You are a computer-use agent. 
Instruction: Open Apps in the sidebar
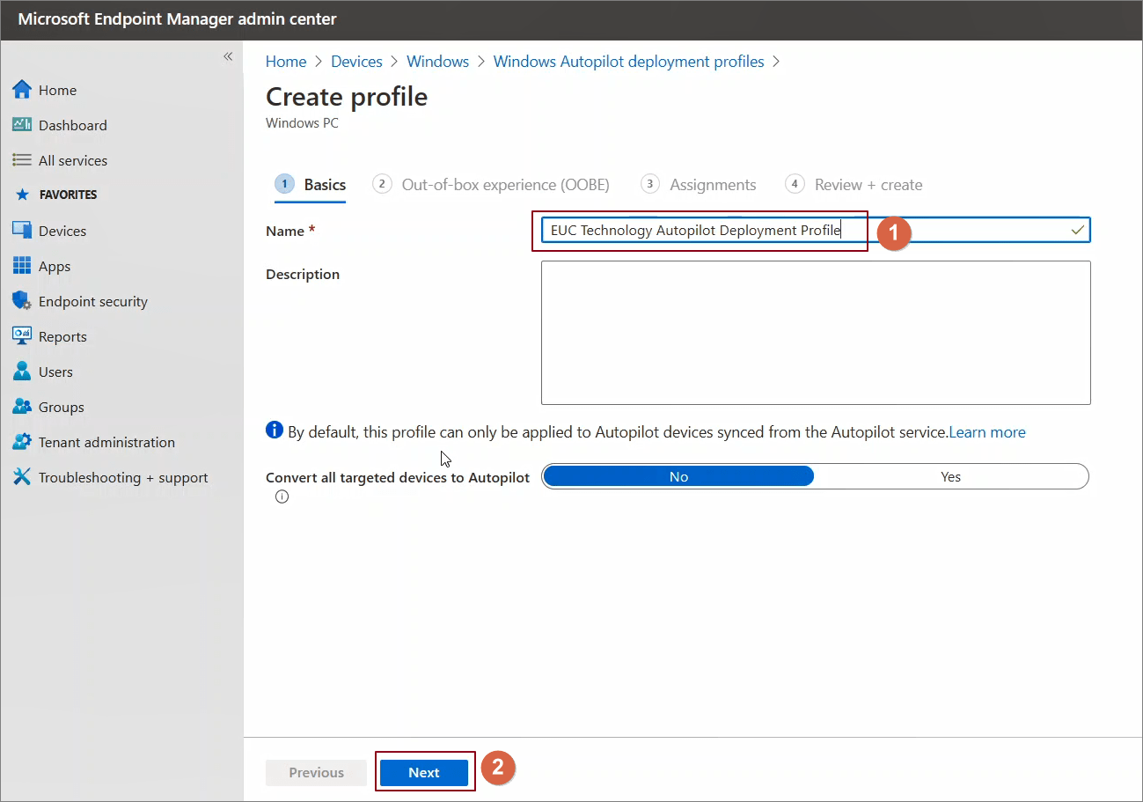click(55, 266)
